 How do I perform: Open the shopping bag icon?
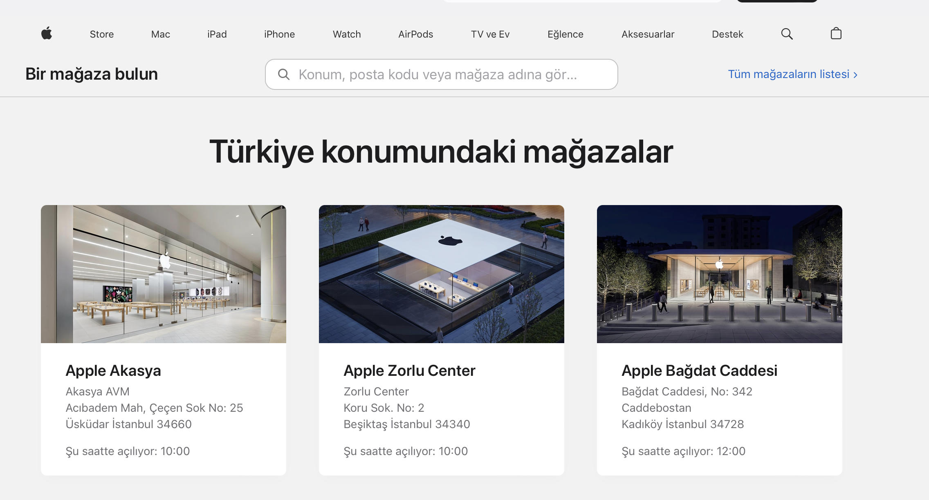tap(836, 33)
